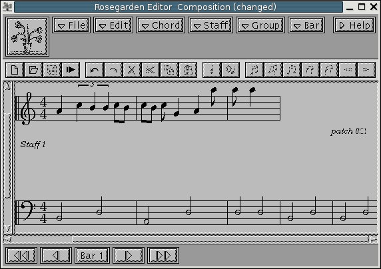This screenshot has height=269, width=381.
Task: Click the Bar 1 indicator button
Action: click(92, 256)
